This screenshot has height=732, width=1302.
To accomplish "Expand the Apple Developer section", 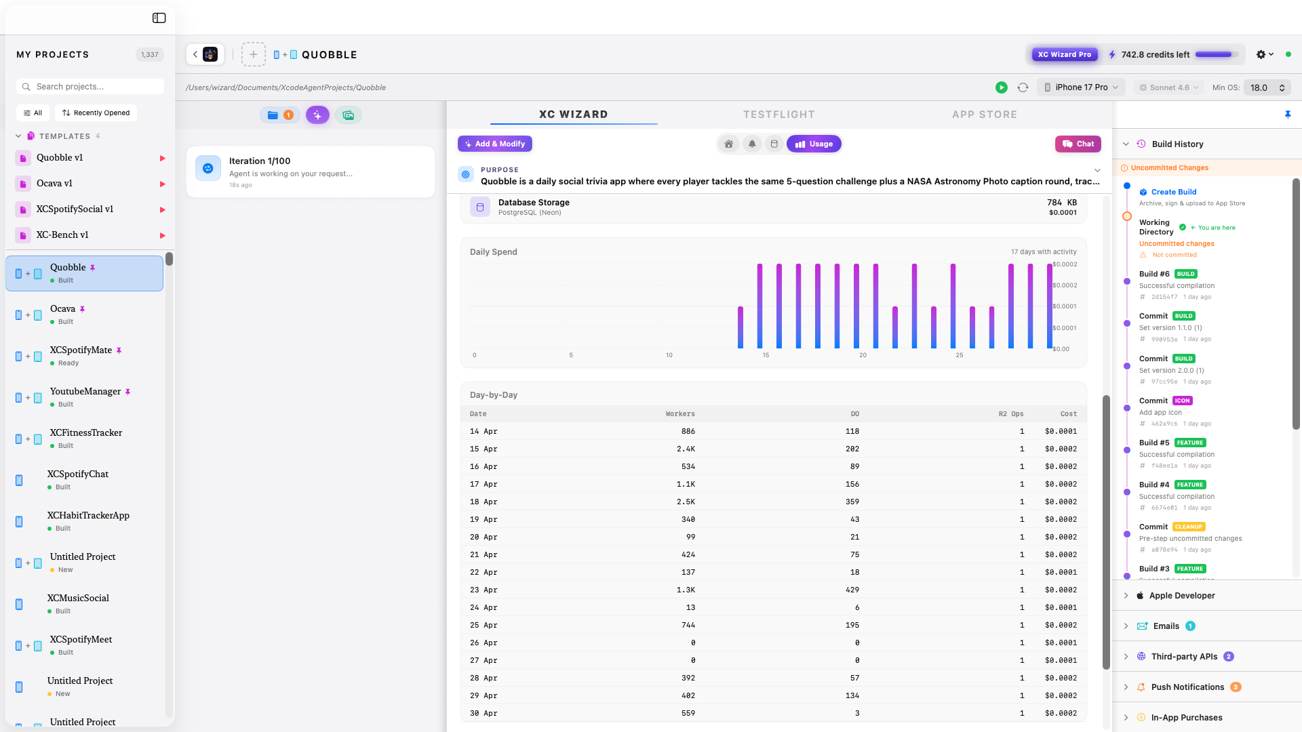I will click(x=1126, y=596).
